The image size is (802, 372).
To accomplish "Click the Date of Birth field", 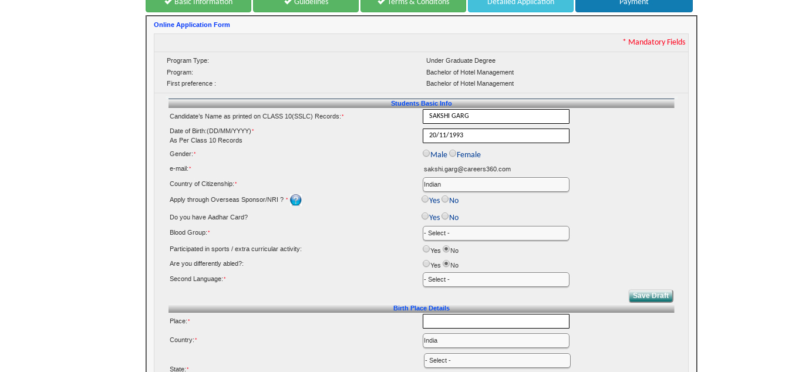I will tap(496, 136).
